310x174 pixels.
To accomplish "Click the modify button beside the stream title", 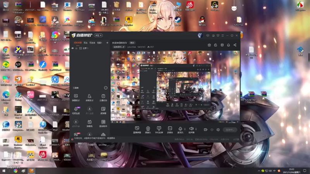I will click(x=132, y=43).
